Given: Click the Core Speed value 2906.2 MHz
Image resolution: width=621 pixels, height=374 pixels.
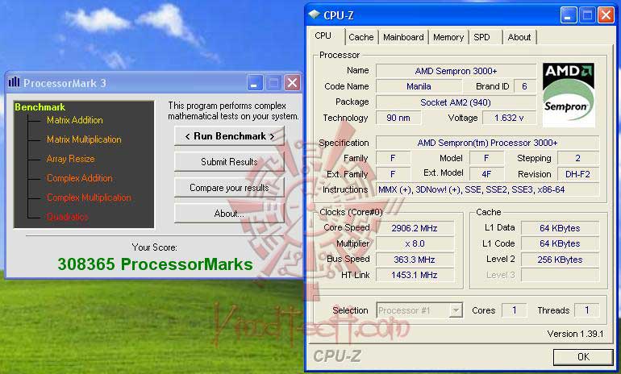Looking at the screenshot, I should coord(415,228).
